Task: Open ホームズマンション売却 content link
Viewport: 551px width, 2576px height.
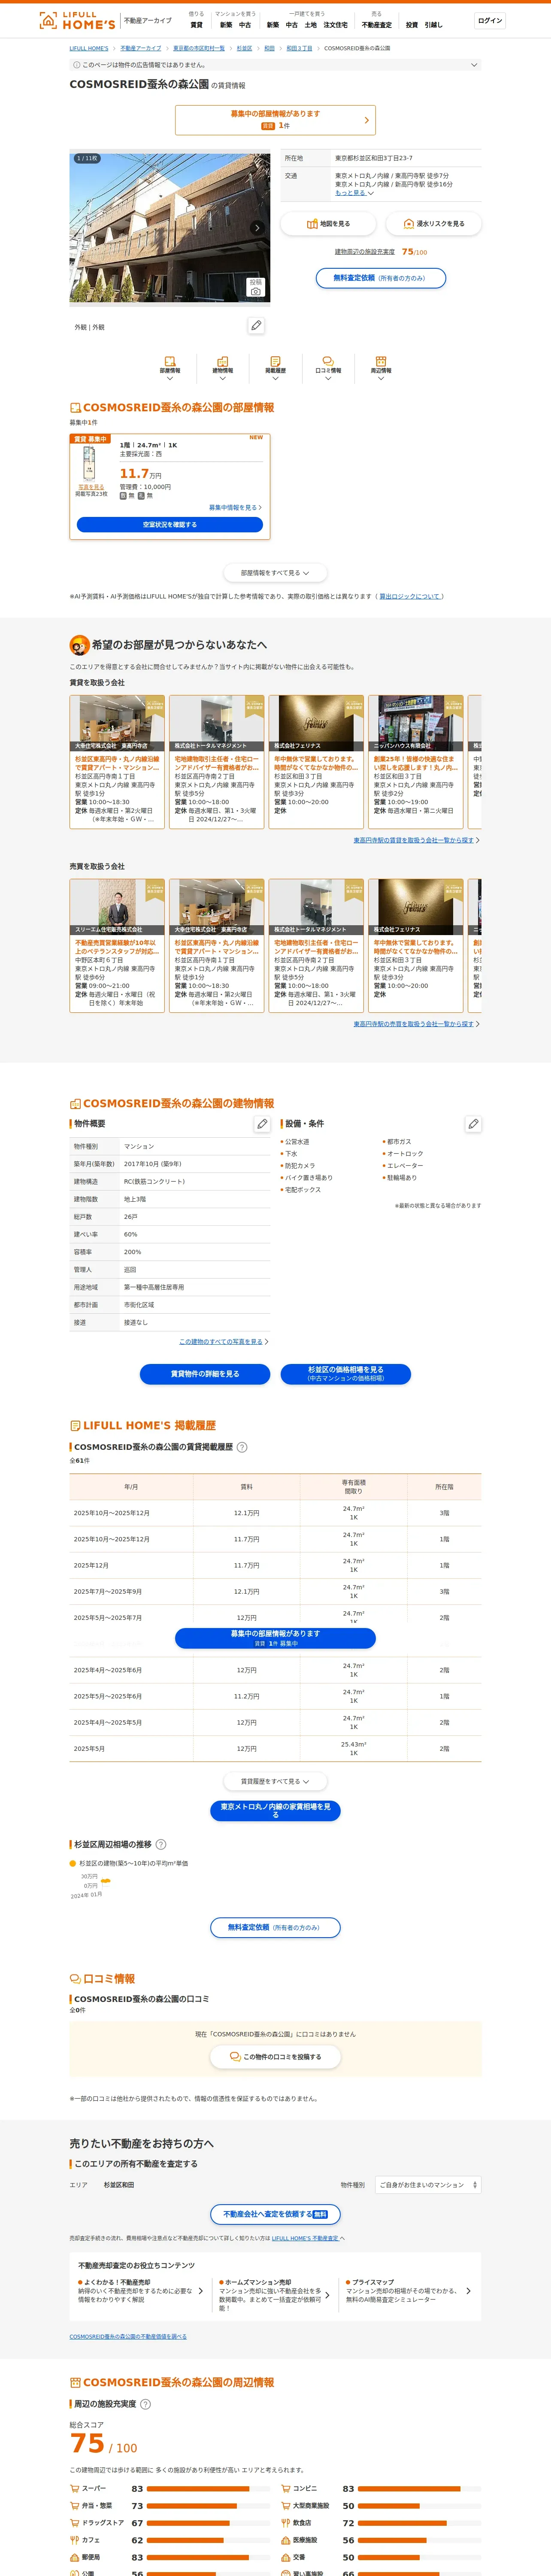Action: [274, 2295]
